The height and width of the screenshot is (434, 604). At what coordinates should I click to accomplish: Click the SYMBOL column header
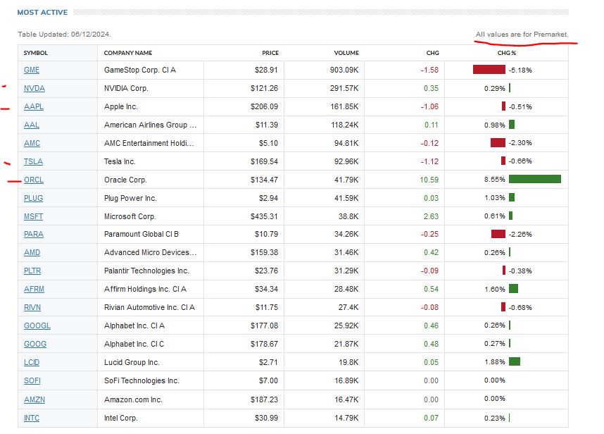click(x=35, y=53)
